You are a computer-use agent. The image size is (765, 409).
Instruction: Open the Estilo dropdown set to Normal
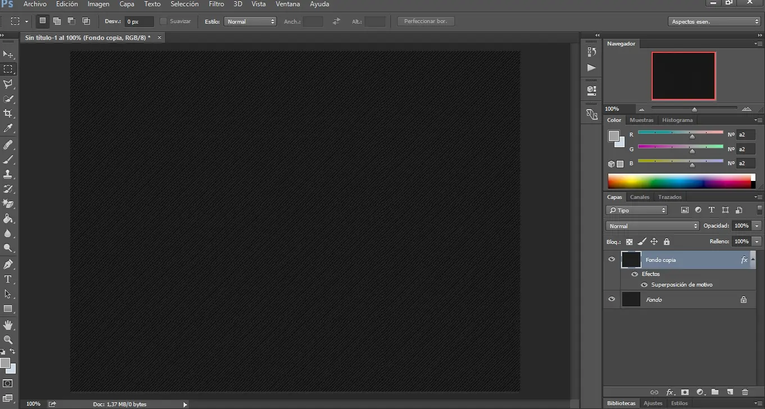click(x=250, y=21)
